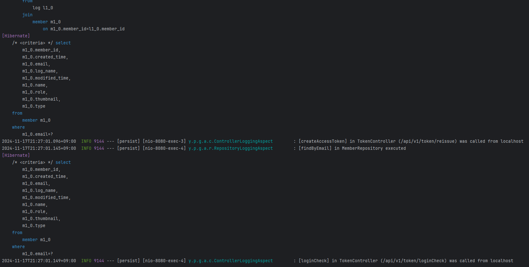Click 'MemberRepository' in the log message
The height and width of the screenshot is (267, 529).
tap(362, 148)
